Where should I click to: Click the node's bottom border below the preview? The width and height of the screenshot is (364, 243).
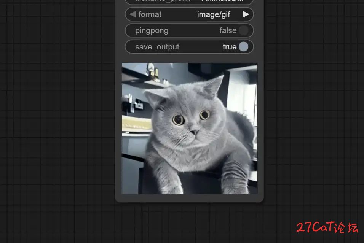point(189,198)
